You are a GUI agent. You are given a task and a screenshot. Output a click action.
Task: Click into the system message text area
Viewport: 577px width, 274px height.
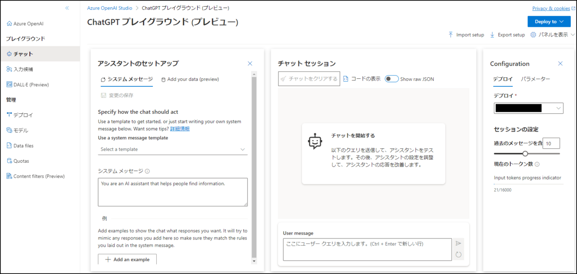coord(173,192)
